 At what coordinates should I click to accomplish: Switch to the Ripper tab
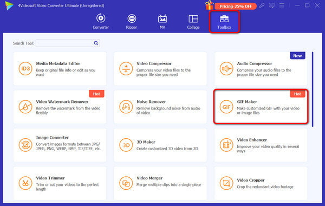tap(132, 21)
